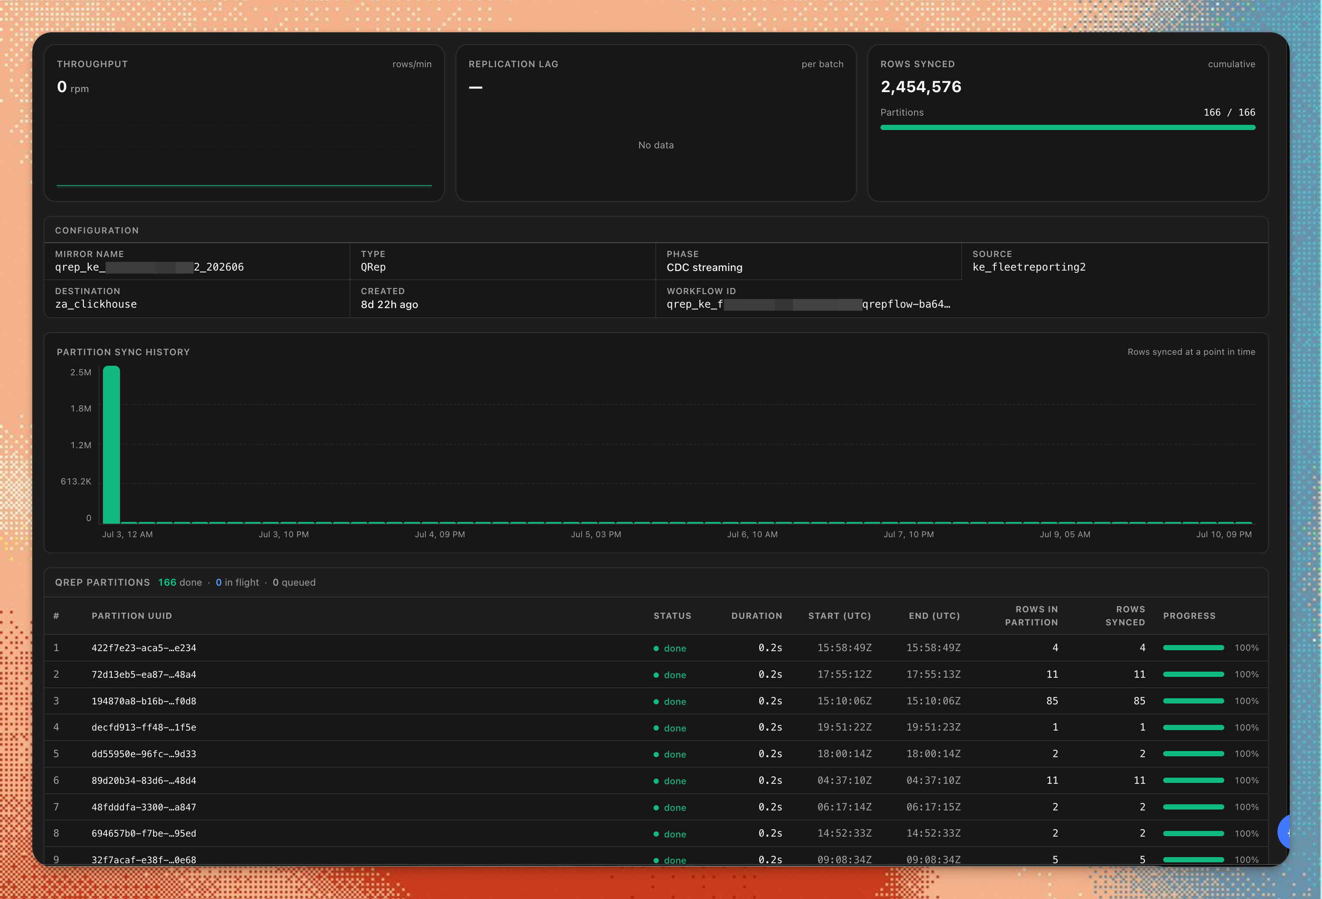Sort by the STATUS column header
The height and width of the screenshot is (899, 1322).
(x=672, y=616)
